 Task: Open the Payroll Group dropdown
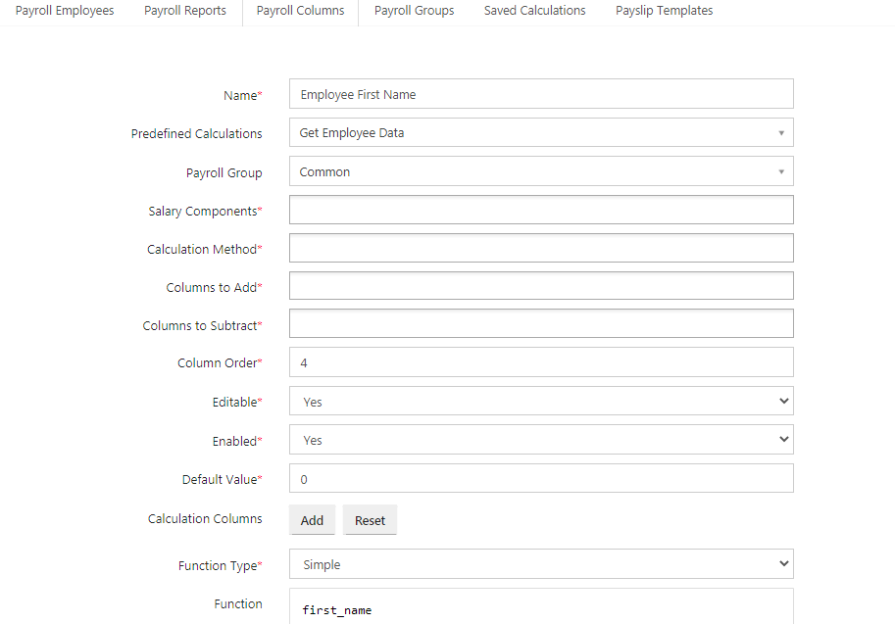point(541,171)
